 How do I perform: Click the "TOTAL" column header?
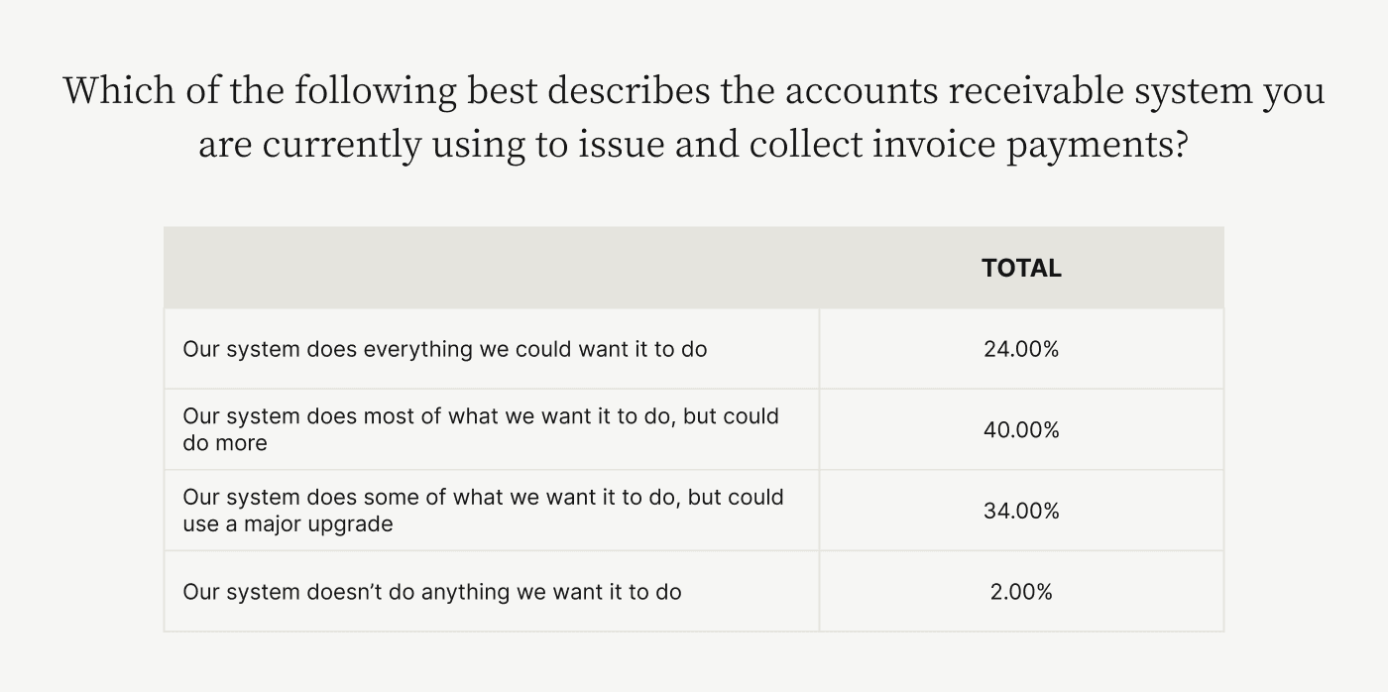click(x=1021, y=269)
